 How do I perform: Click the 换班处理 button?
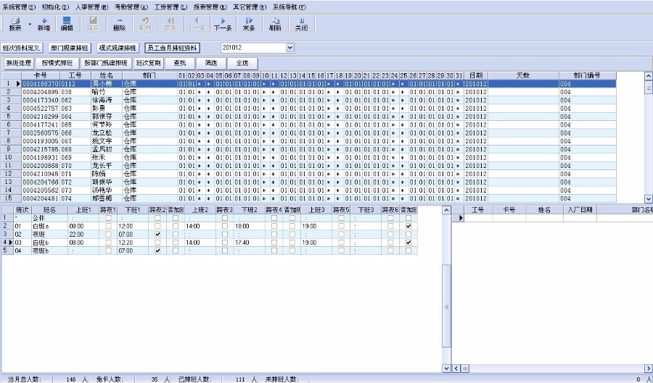point(18,64)
